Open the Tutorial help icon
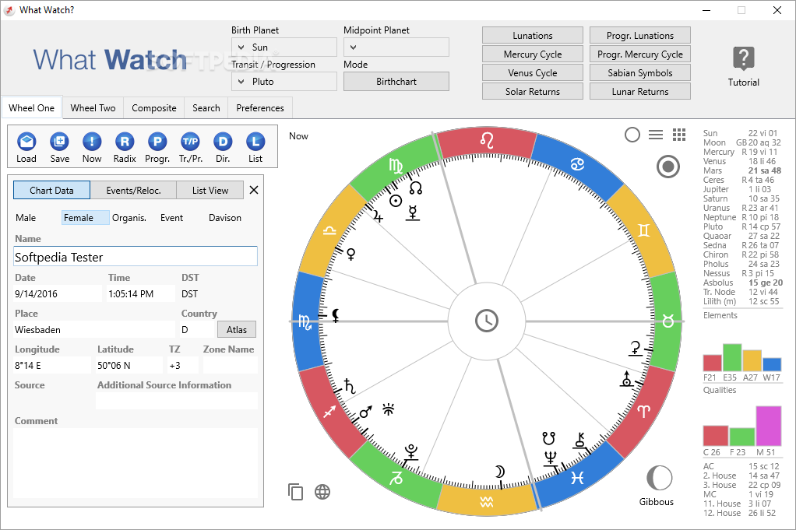The image size is (796, 530). [x=743, y=59]
